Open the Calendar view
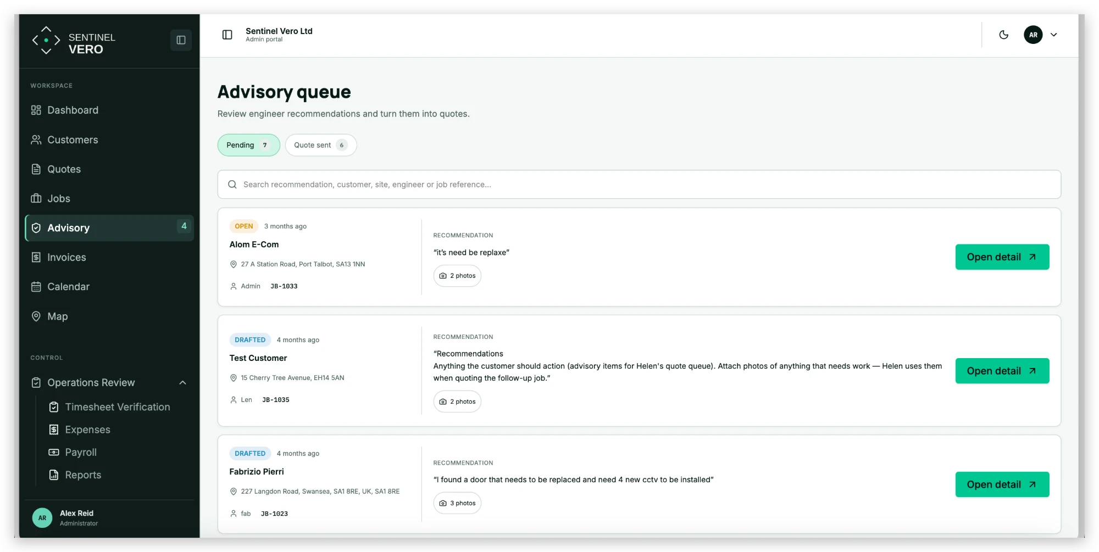The image size is (1099, 552). (x=109, y=287)
